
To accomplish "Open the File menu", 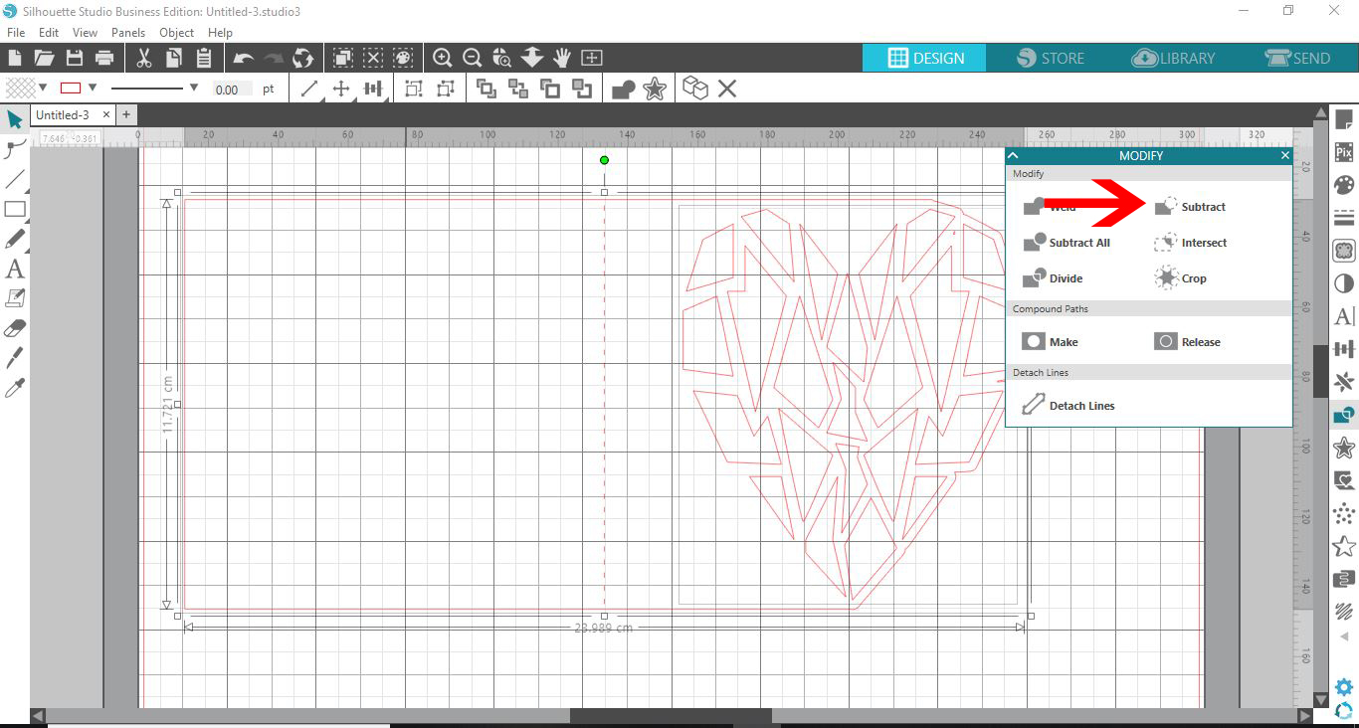I will coord(15,33).
